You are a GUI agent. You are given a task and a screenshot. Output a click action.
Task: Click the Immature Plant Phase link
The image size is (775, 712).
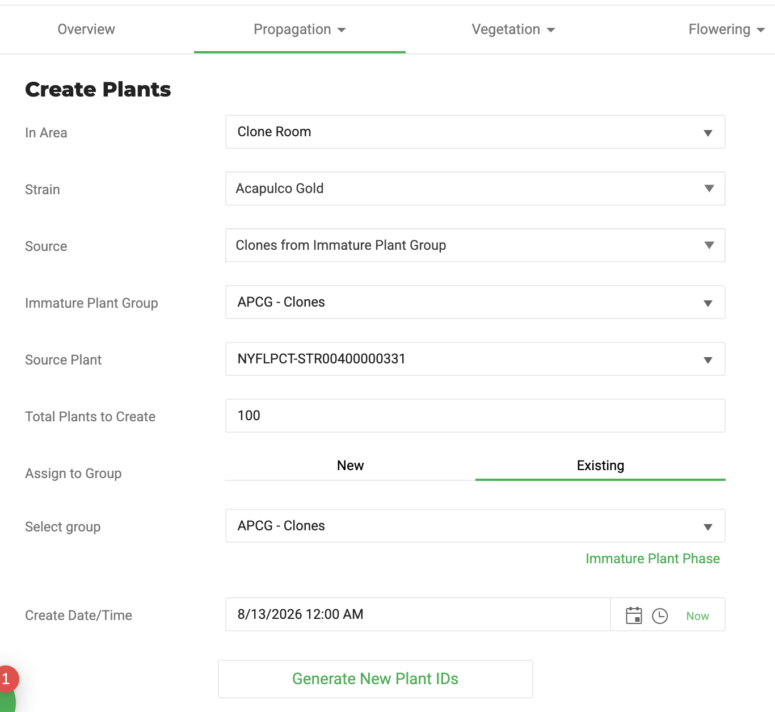[x=652, y=559]
